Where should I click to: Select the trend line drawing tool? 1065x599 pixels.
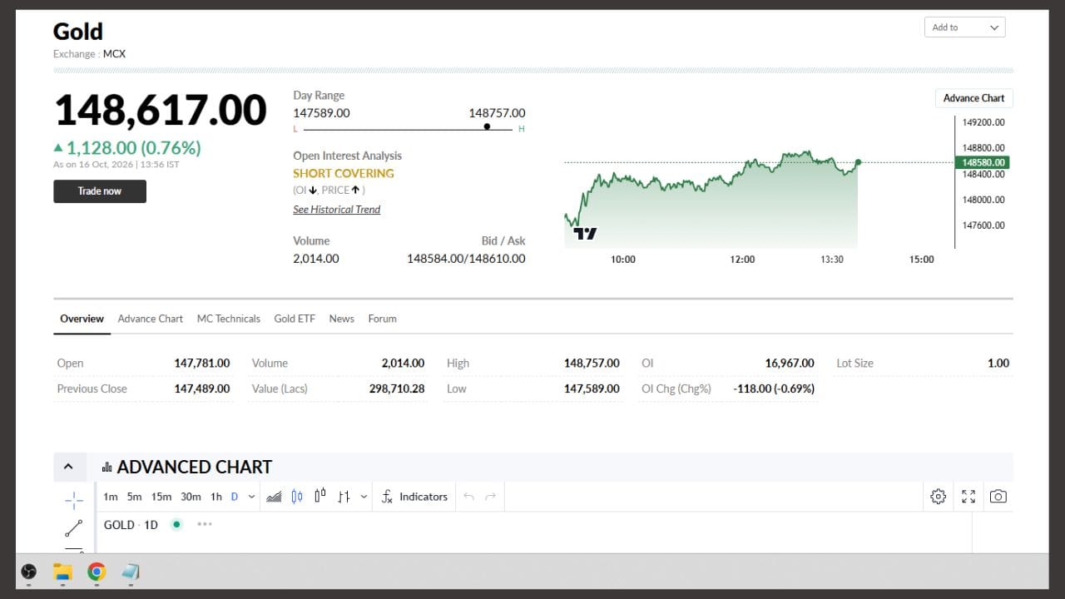tap(74, 528)
